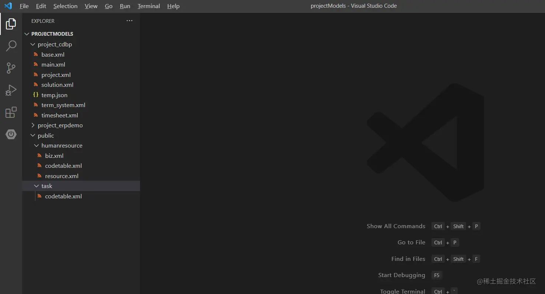Click the F5 key badge
545x294 pixels.
point(437,275)
